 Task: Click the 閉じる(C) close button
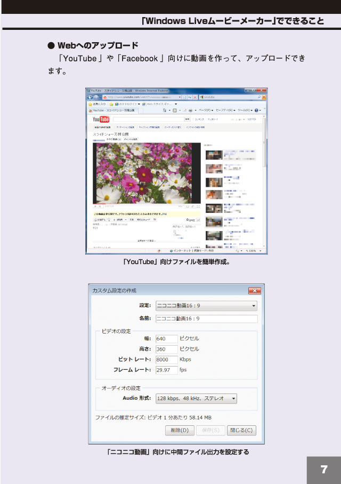241,430
